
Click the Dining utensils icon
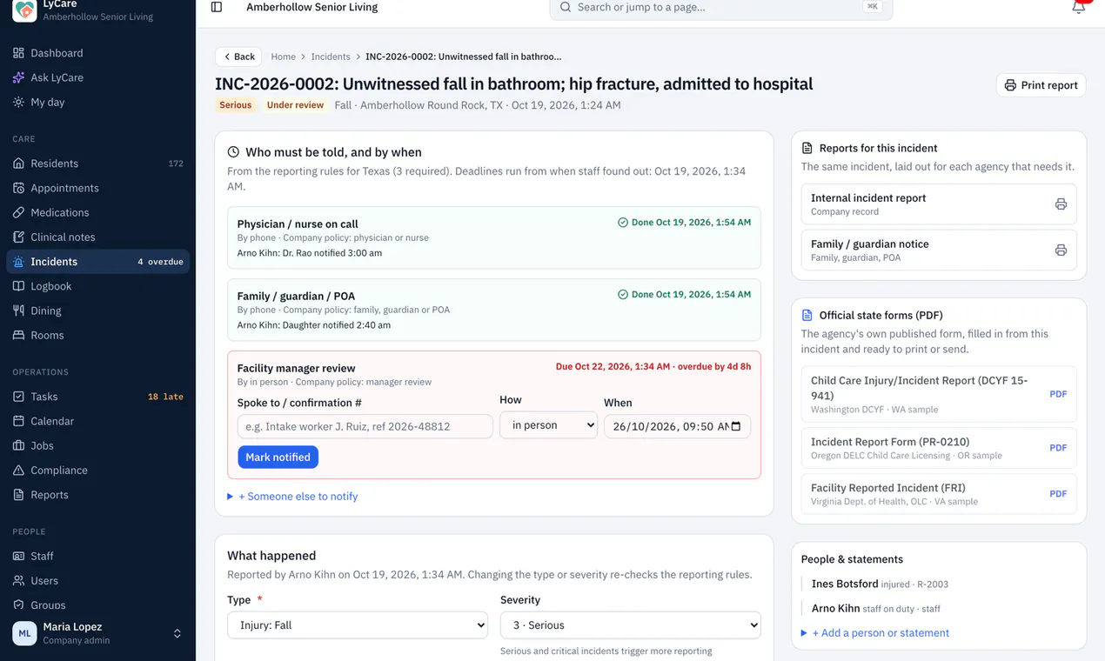[x=18, y=310]
